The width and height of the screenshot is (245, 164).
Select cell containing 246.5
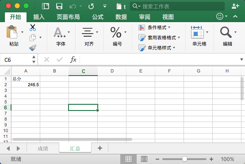pyautogui.click(x=26, y=84)
